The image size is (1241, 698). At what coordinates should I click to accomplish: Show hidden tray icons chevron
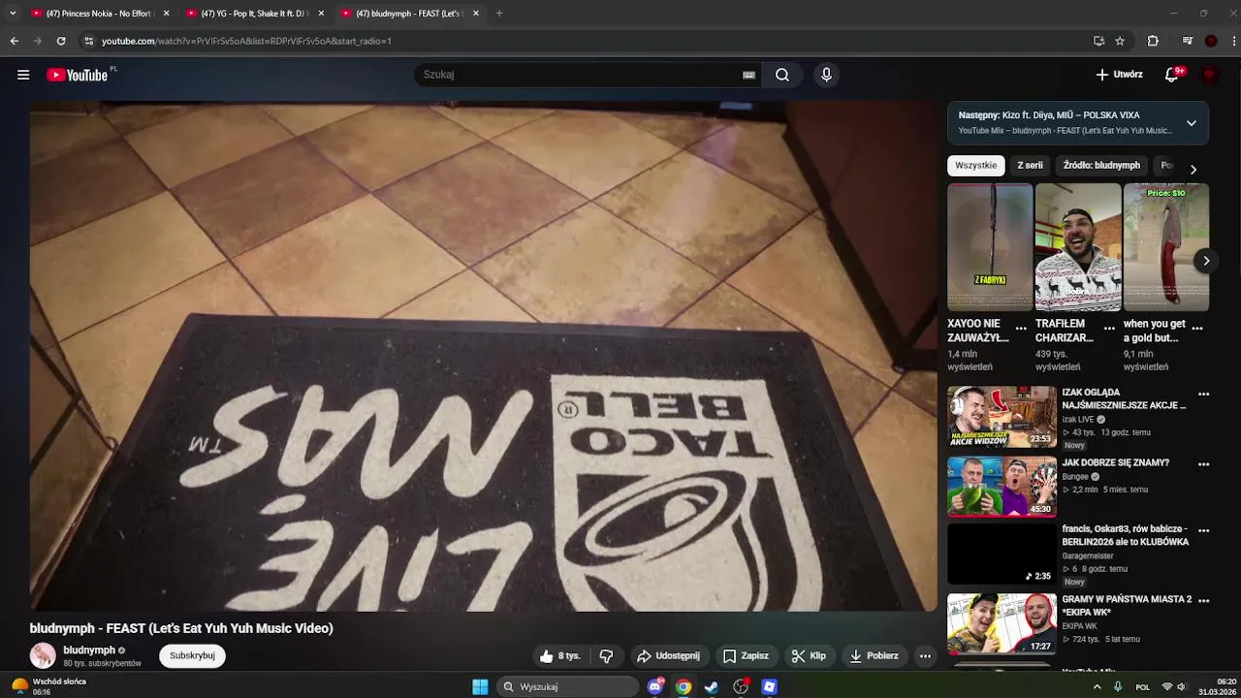pyautogui.click(x=1097, y=686)
